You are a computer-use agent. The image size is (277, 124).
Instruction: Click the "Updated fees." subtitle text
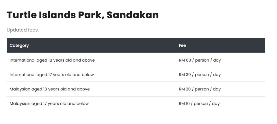tap(23, 30)
